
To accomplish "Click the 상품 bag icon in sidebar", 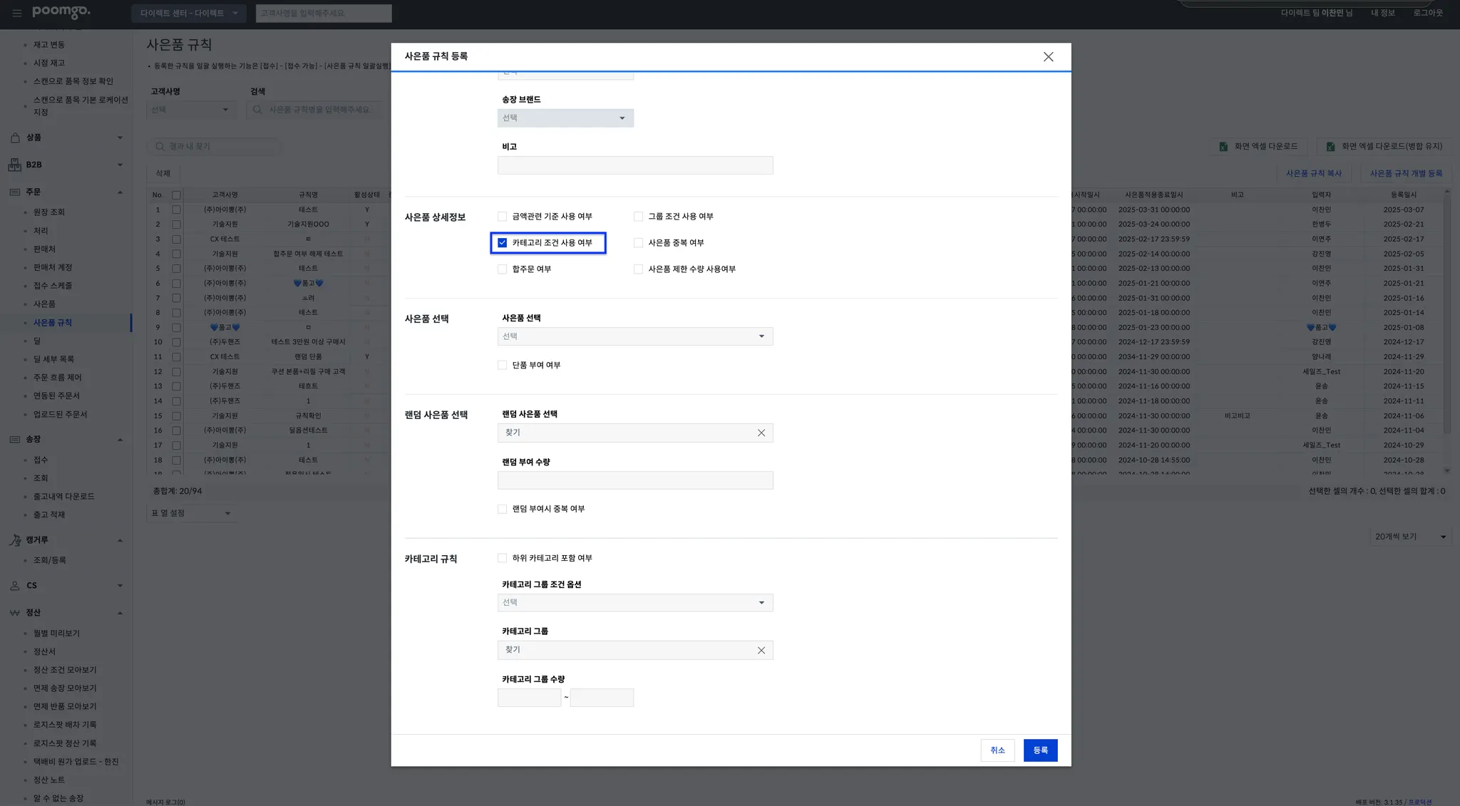I will coord(14,138).
